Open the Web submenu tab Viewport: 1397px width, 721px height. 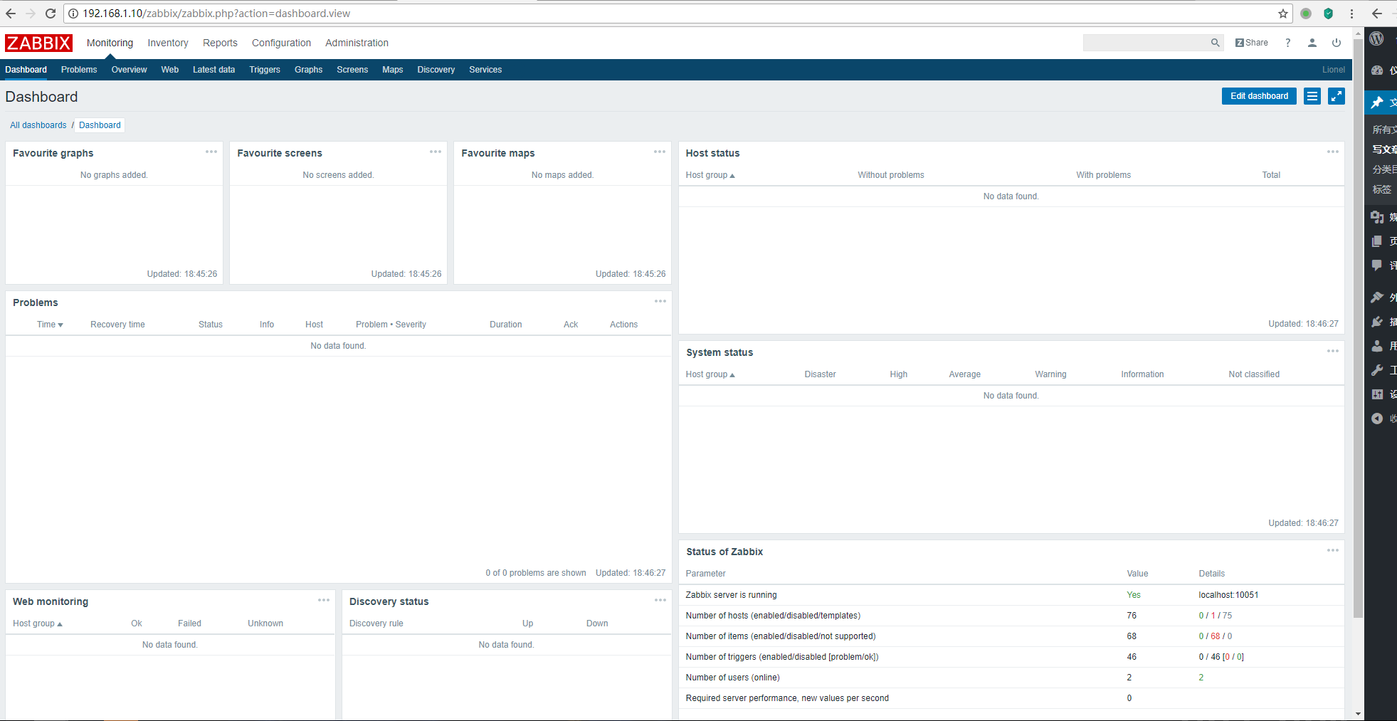(x=169, y=70)
